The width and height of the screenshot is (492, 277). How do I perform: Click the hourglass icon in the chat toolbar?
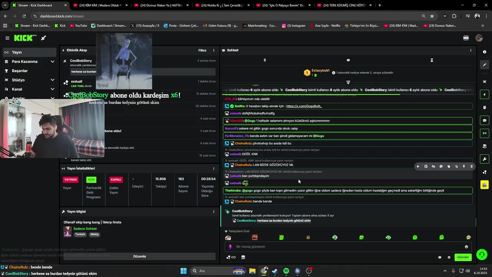click(x=432, y=60)
